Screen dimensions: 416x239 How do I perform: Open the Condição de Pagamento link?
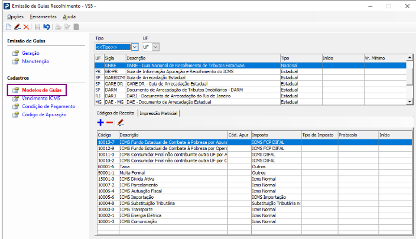tap(48, 106)
